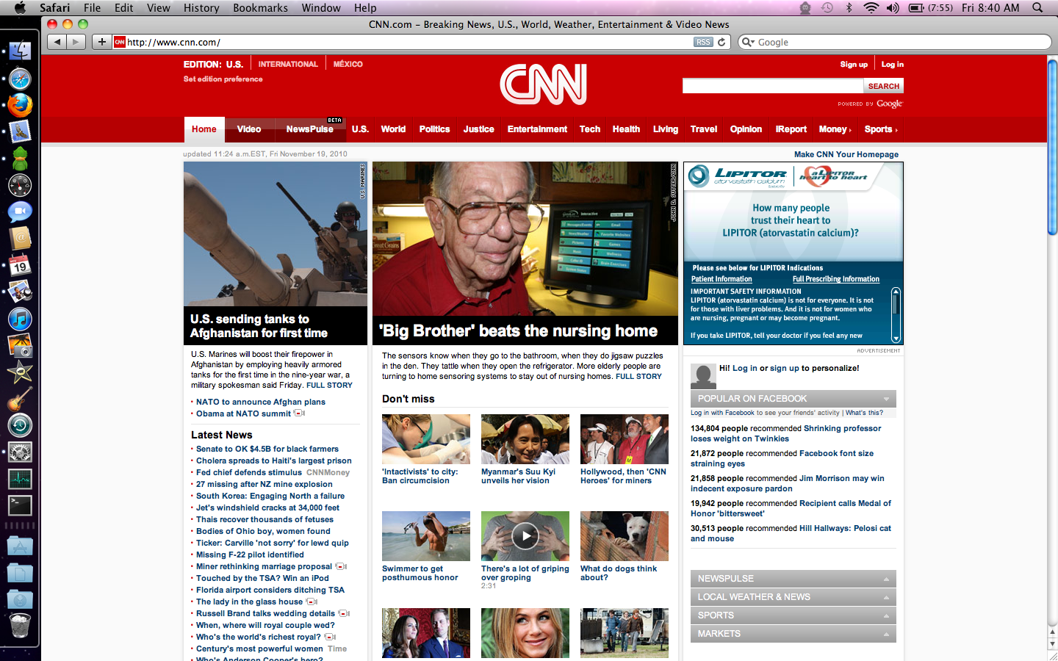Open System Preferences from the Dock
Image resolution: width=1058 pixels, height=661 pixels.
tap(20, 452)
